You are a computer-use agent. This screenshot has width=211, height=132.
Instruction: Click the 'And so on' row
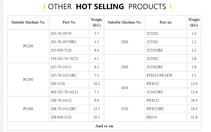point(104,126)
